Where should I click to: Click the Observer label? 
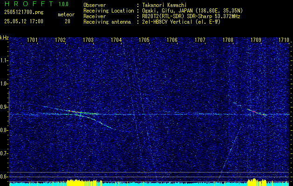tap(95, 5)
